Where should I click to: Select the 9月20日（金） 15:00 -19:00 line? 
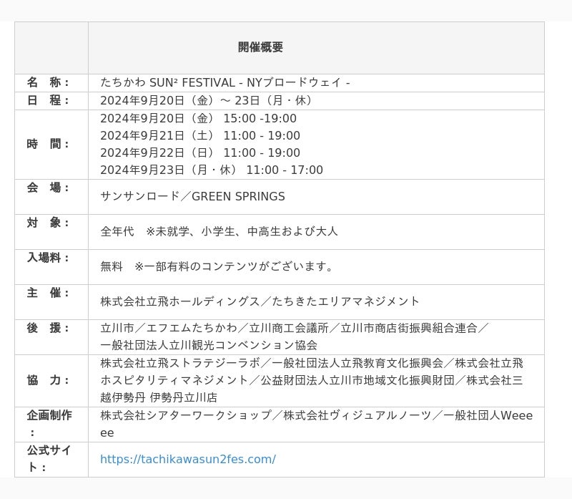(x=199, y=118)
